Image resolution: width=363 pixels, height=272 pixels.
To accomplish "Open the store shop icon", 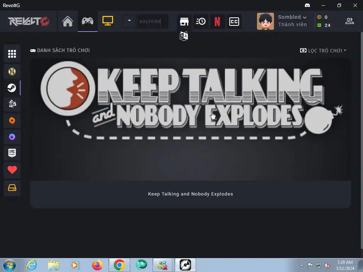I will click(184, 22).
